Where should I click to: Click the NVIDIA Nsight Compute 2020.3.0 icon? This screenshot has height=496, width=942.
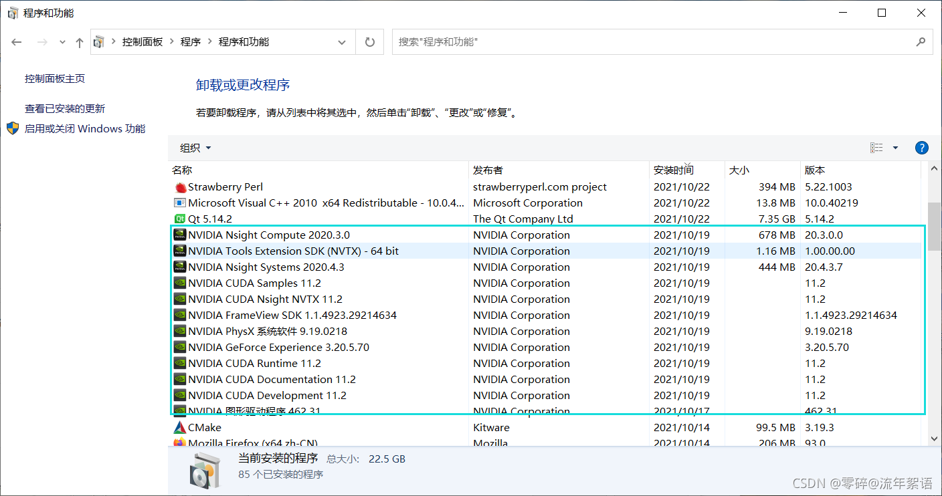(x=179, y=235)
